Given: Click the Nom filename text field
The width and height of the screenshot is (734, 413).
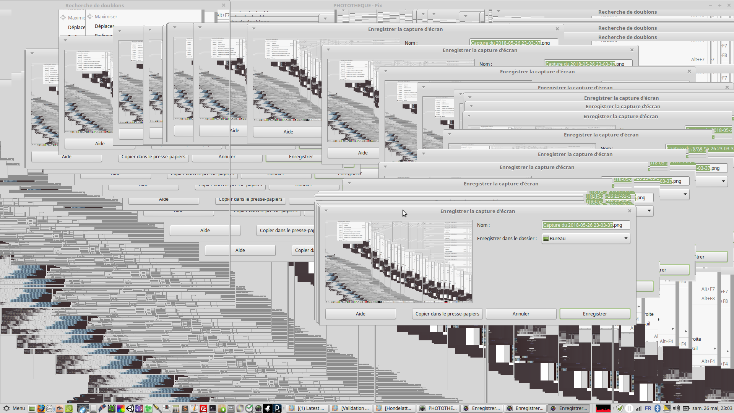Looking at the screenshot, I should coord(585,225).
